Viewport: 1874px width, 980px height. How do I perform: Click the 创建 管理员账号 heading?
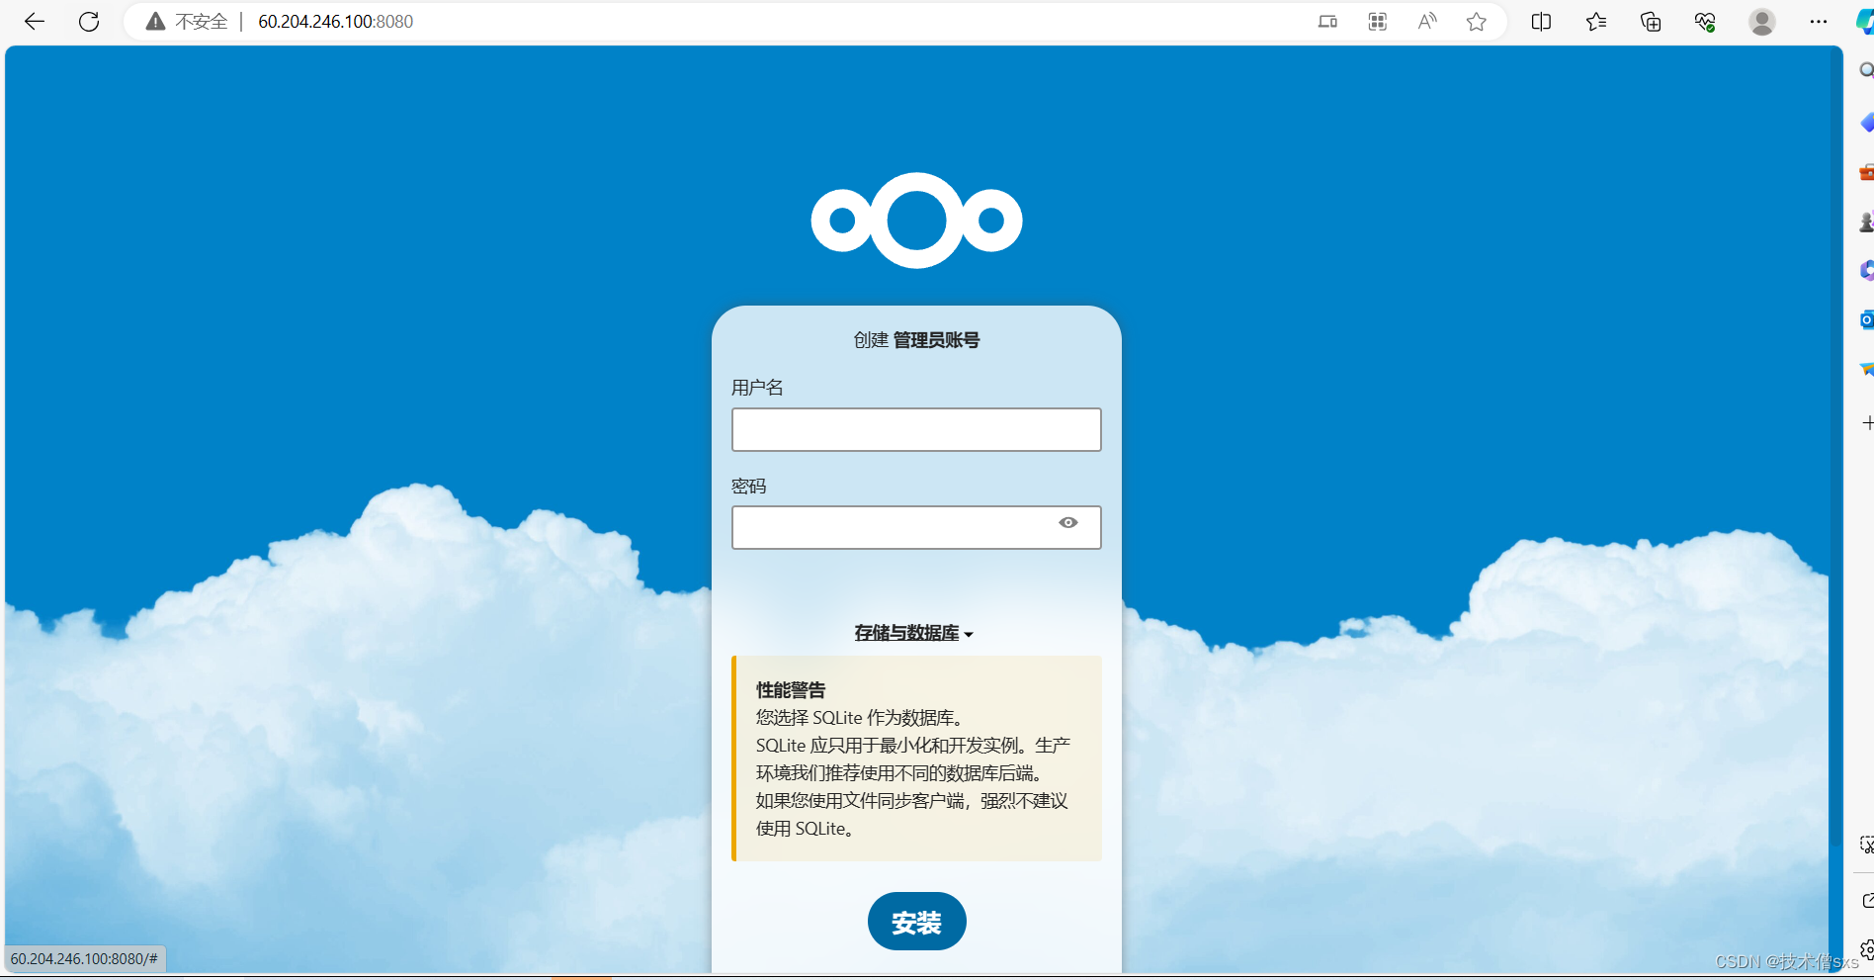click(916, 340)
